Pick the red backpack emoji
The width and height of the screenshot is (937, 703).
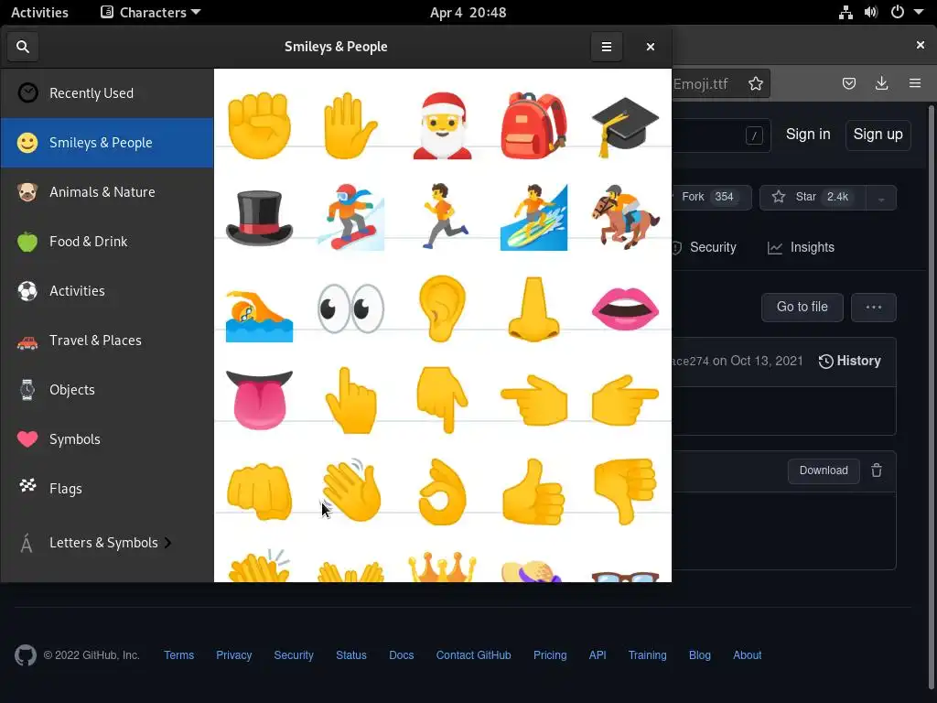pos(533,125)
